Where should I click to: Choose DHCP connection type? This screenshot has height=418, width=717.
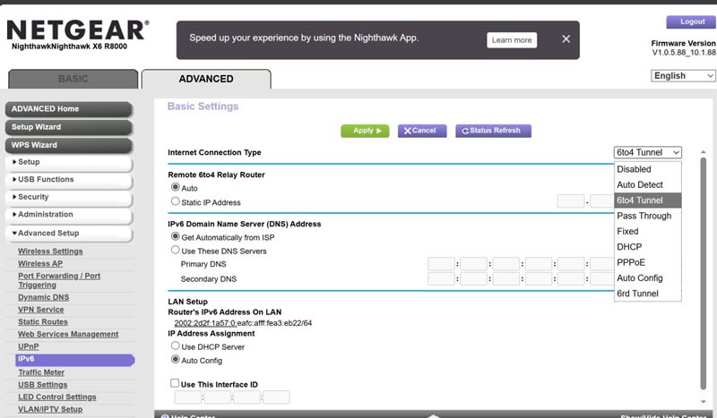pos(647,247)
